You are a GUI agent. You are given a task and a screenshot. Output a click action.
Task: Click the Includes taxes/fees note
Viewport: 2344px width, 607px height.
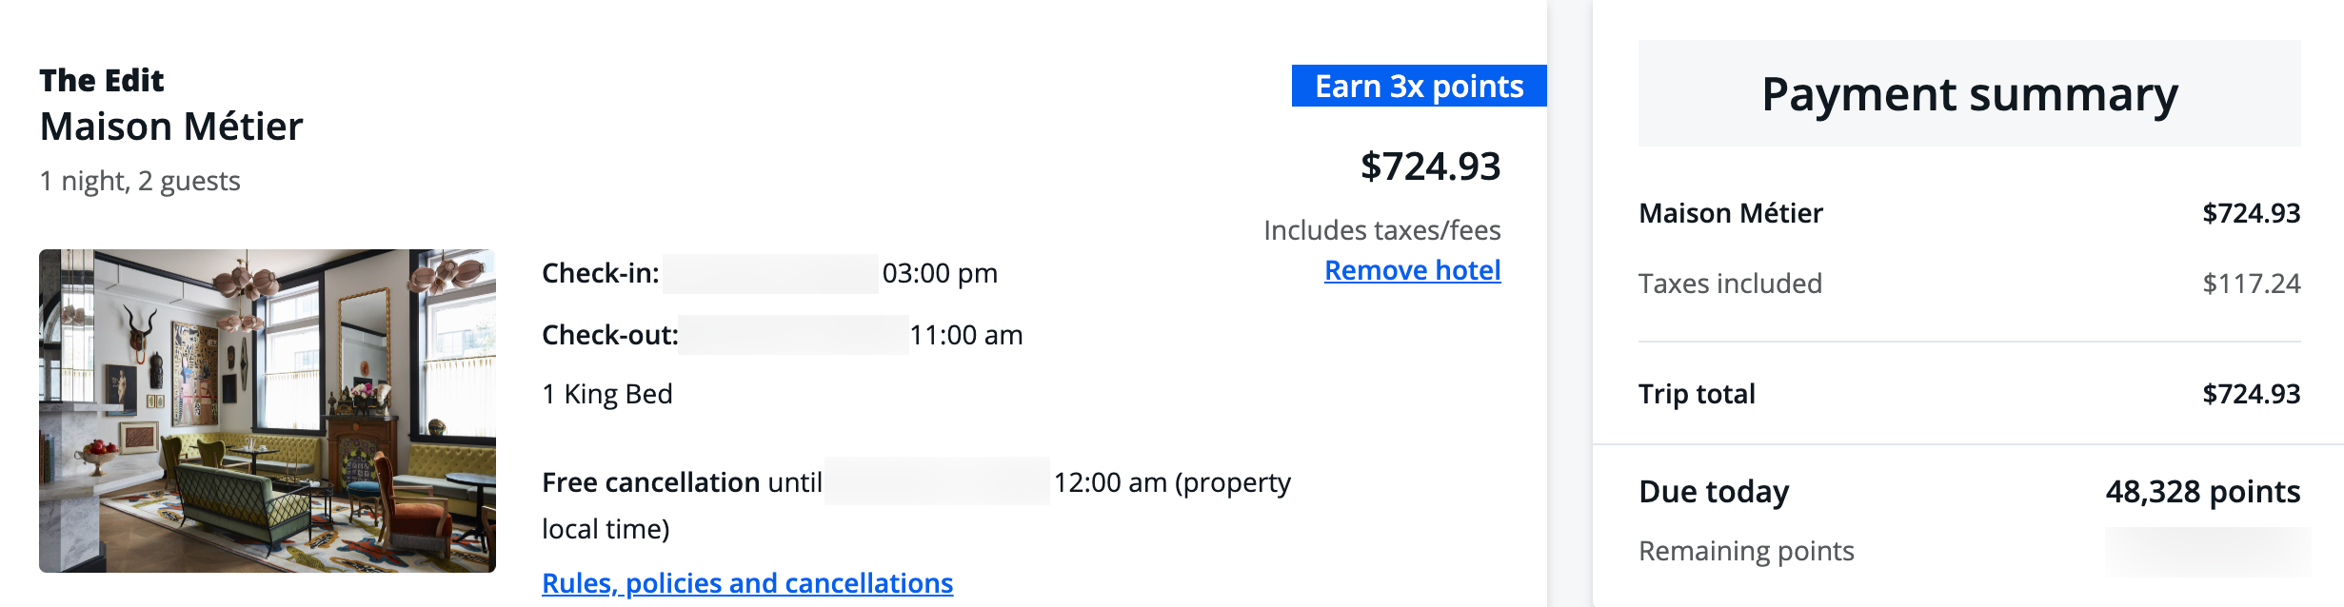(1381, 230)
